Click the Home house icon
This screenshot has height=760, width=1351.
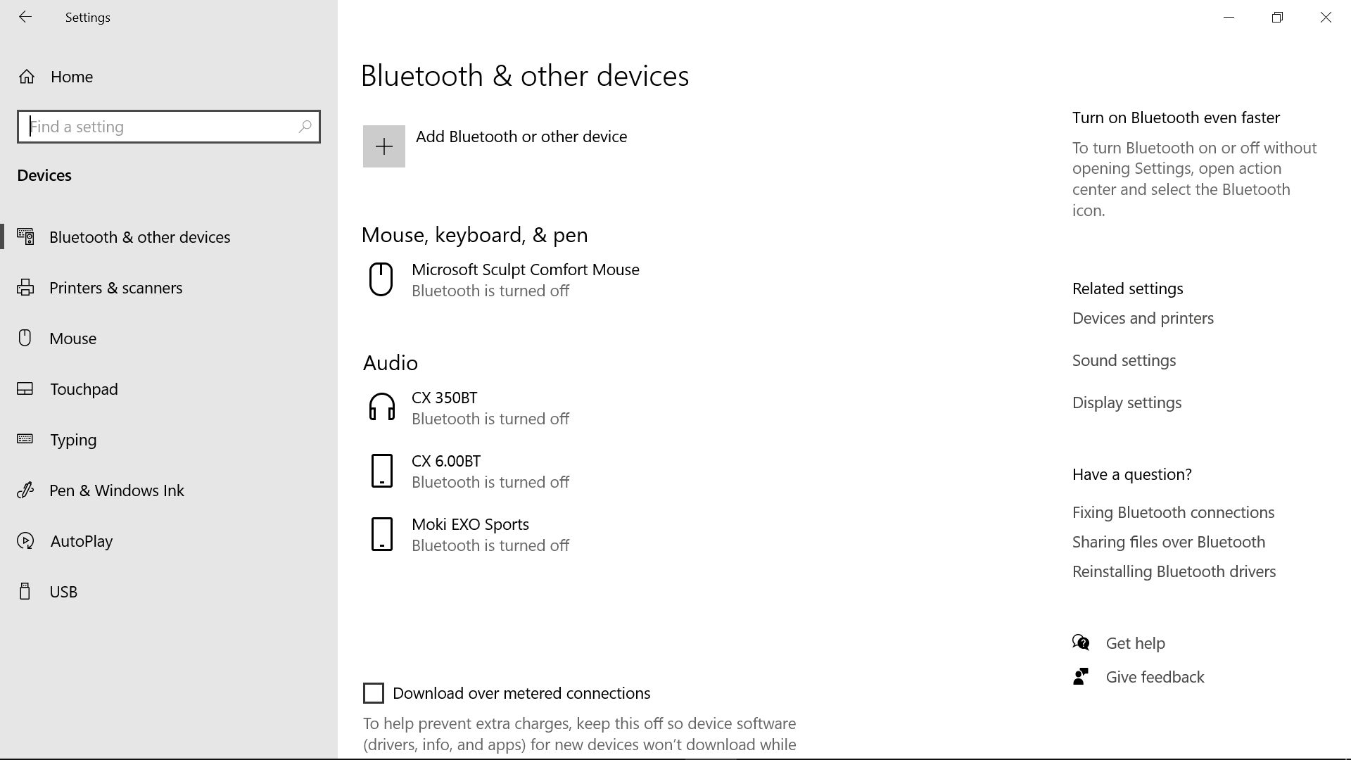click(x=26, y=76)
